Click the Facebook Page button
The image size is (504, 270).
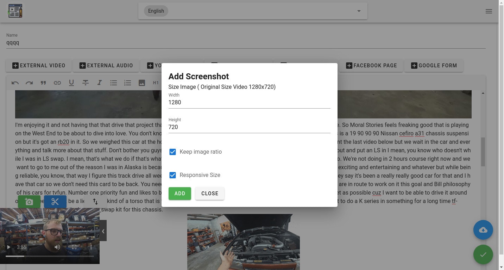(x=371, y=66)
